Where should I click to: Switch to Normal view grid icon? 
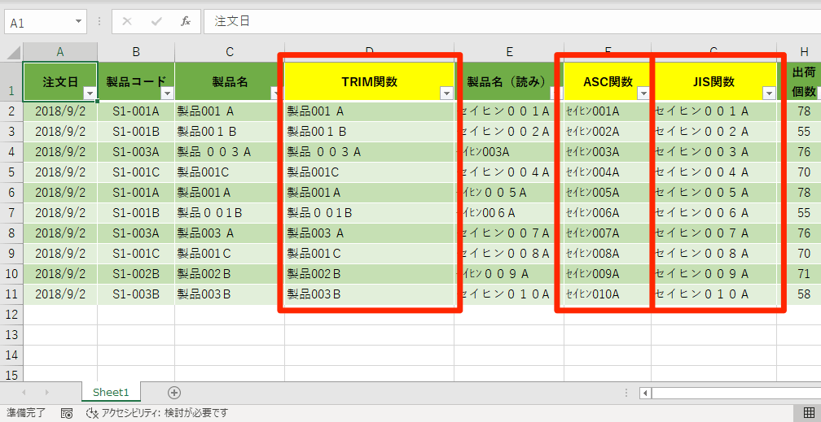810,413
